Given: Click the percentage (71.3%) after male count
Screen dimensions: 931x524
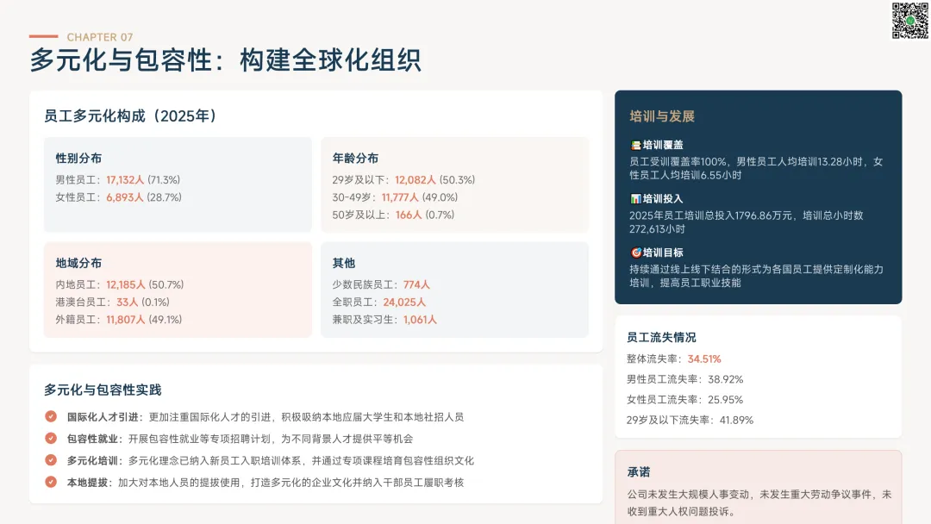Looking at the screenshot, I should [x=164, y=180].
